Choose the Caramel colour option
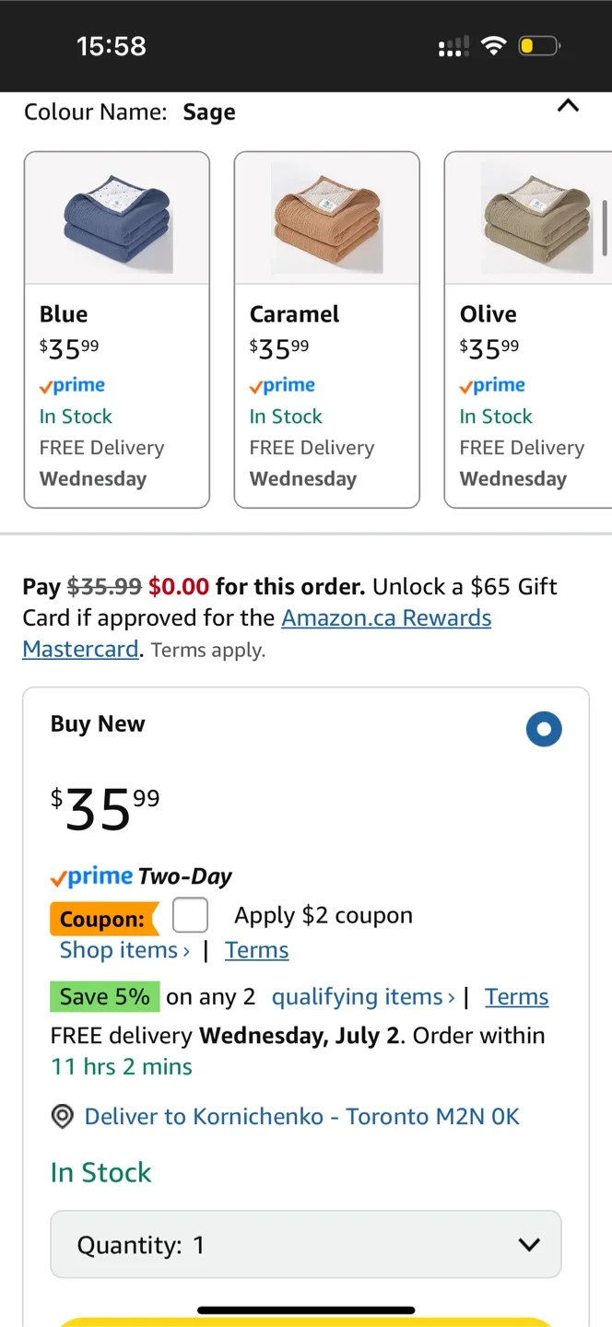Viewport: 612px width, 1327px height. (x=327, y=329)
